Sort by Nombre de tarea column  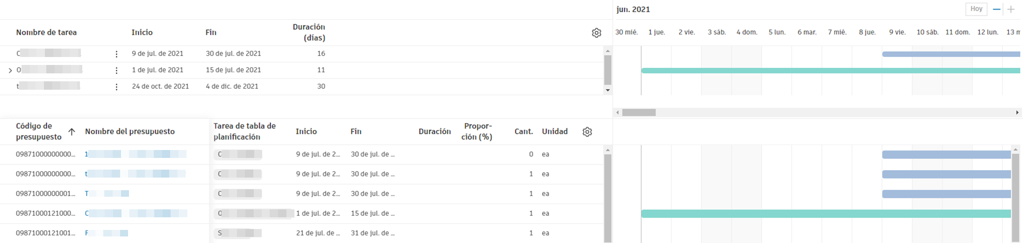point(46,32)
